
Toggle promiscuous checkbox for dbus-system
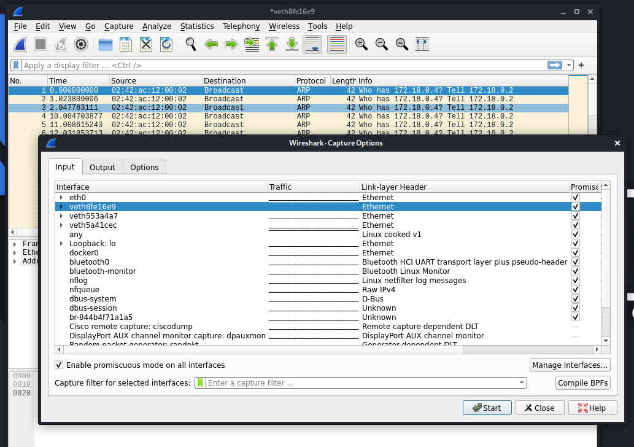pos(575,298)
